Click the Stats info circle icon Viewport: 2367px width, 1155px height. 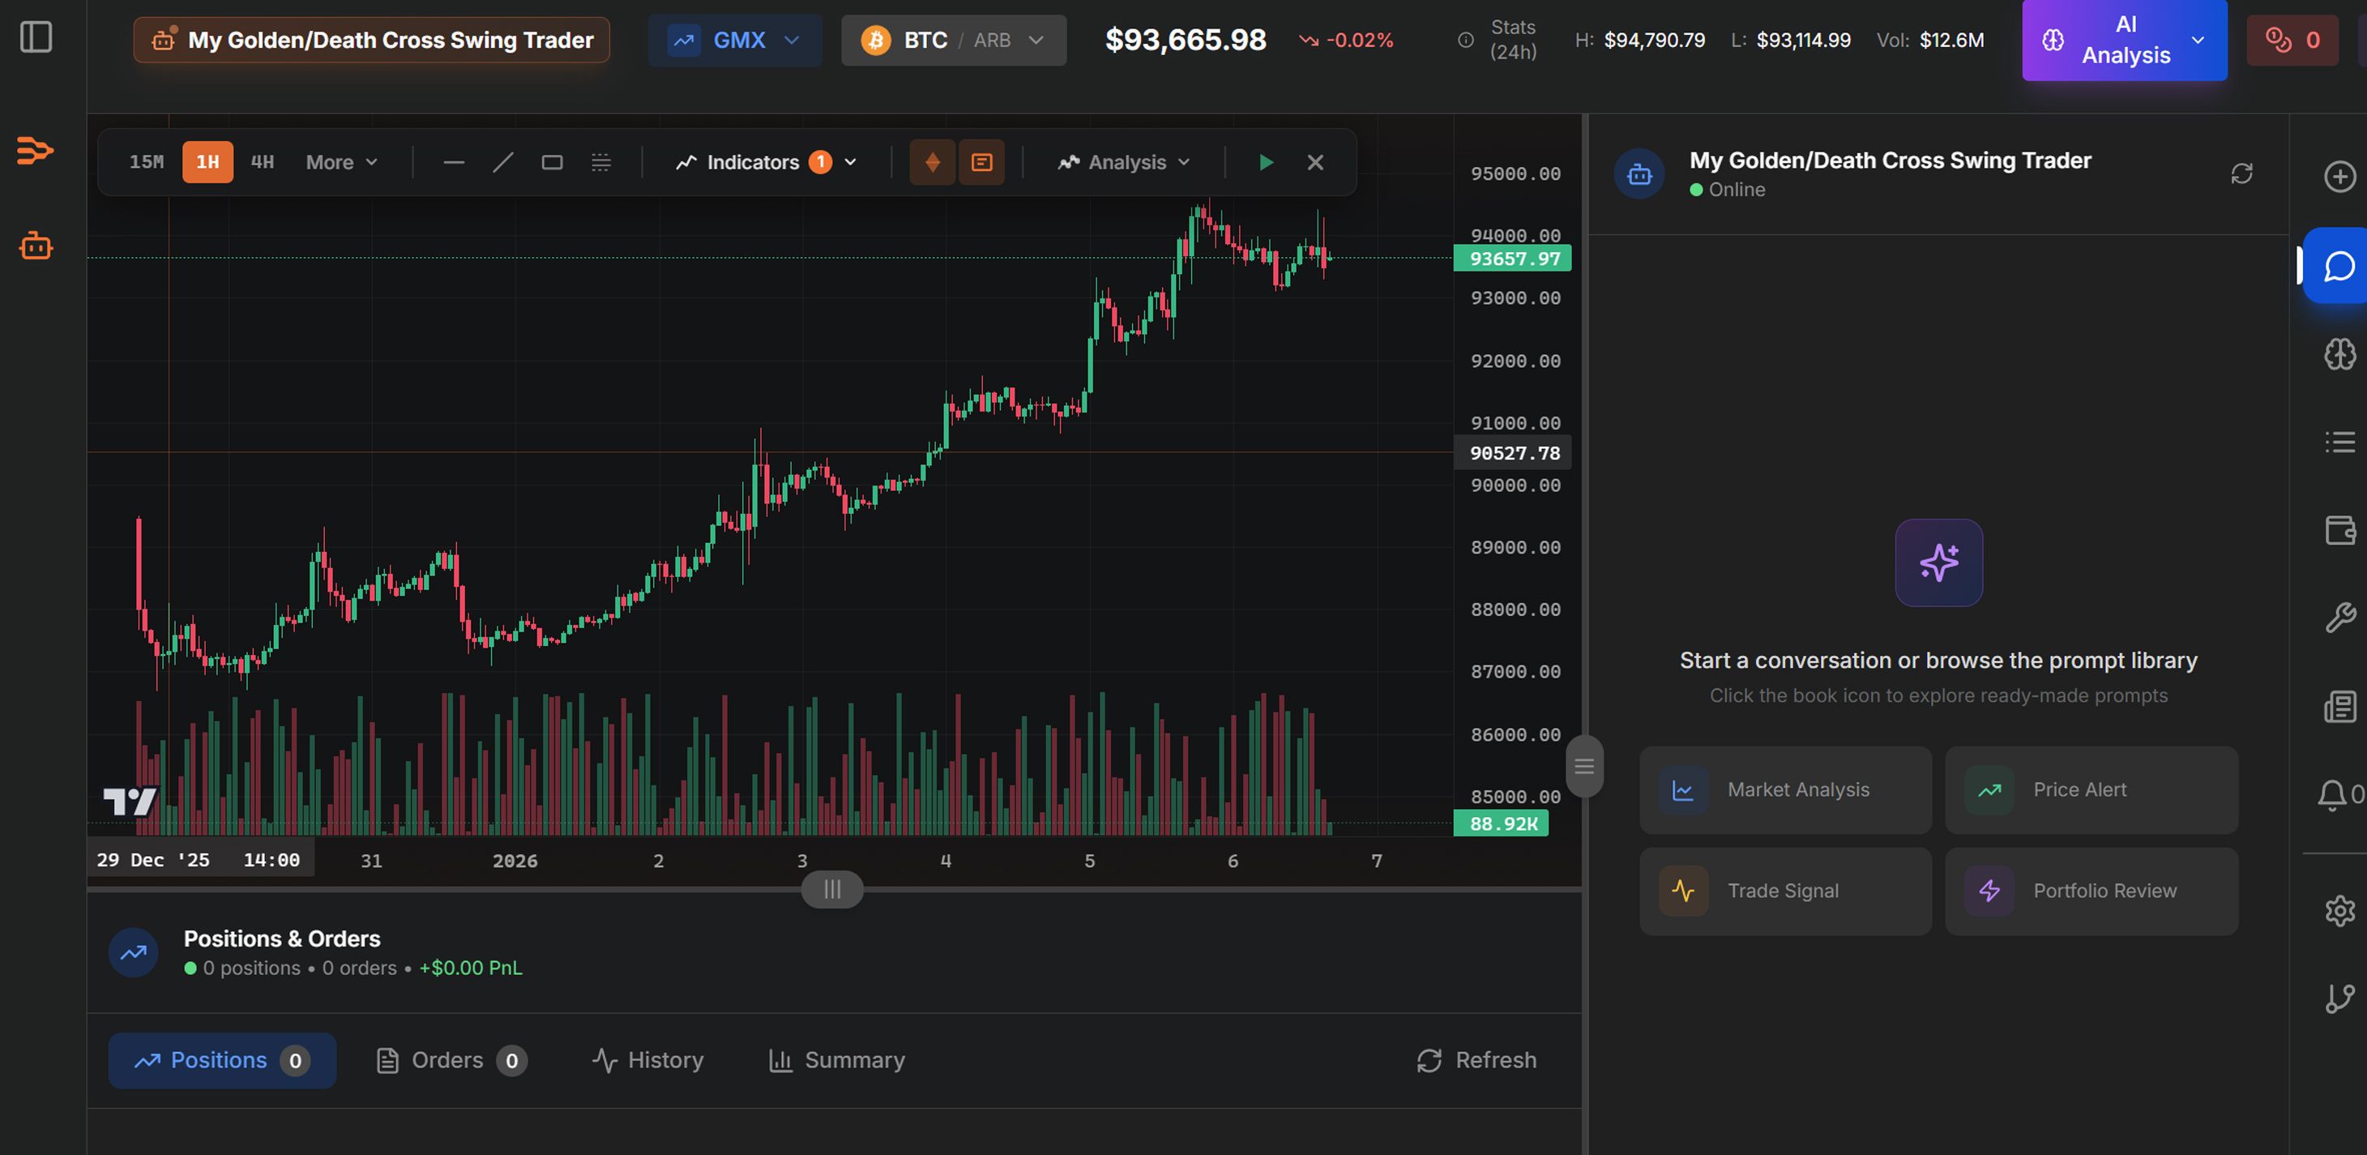1466,41
